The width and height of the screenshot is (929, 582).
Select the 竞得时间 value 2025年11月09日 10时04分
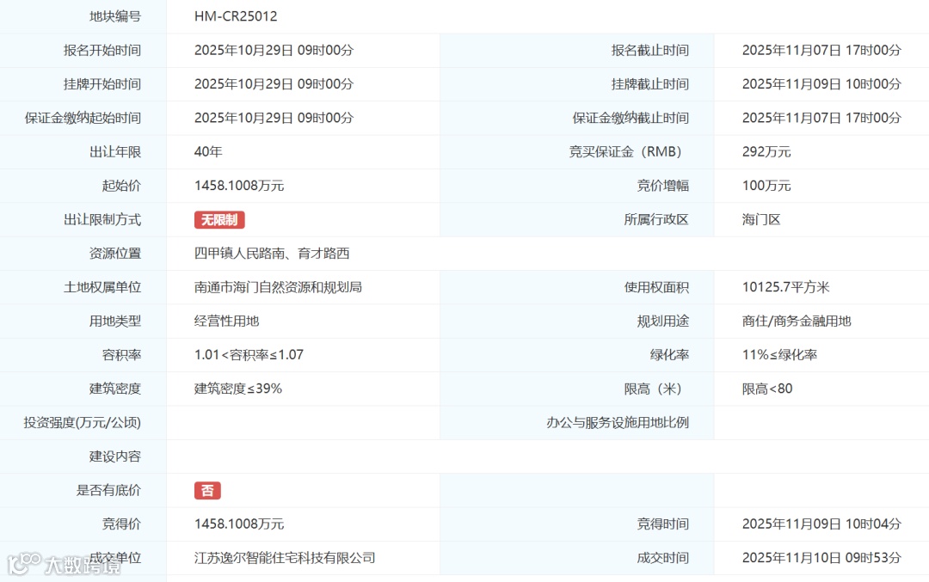click(x=821, y=524)
